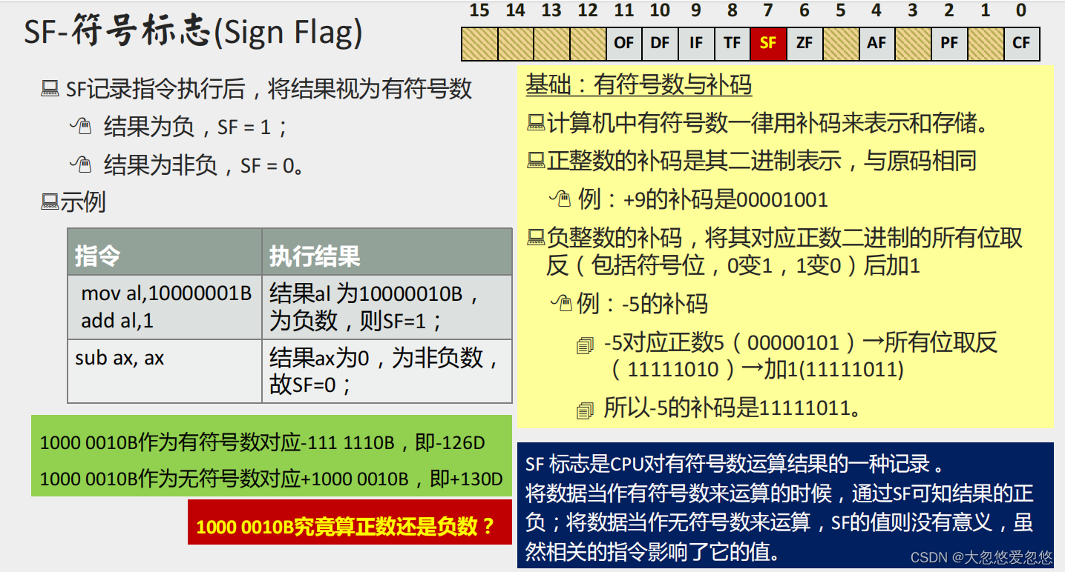
Task: Click the computer bullet icon before "正整数的补码是其二进制表示"
Action: pos(537,161)
